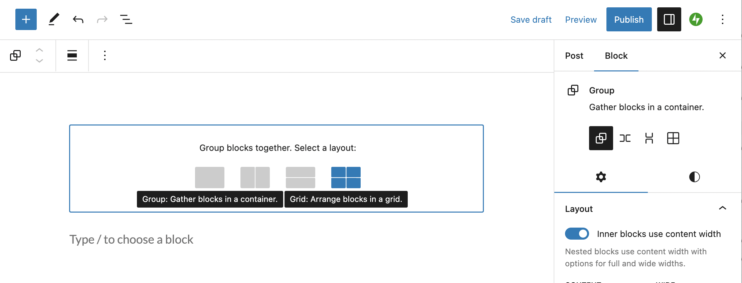
Task: Open block toolbar three-dot options menu
Action: [x=105, y=55]
